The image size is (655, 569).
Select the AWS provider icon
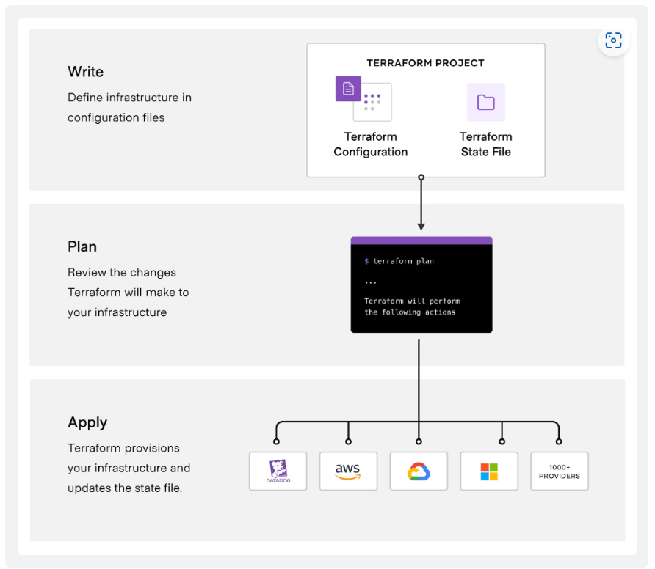click(348, 471)
